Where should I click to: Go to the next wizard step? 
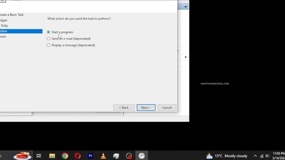pyautogui.click(x=146, y=108)
